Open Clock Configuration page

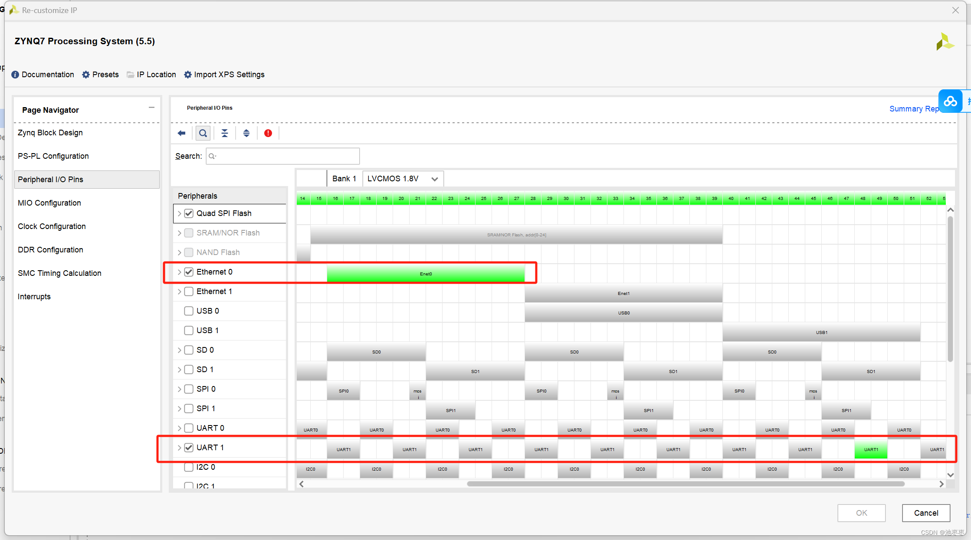coord(52,226)
